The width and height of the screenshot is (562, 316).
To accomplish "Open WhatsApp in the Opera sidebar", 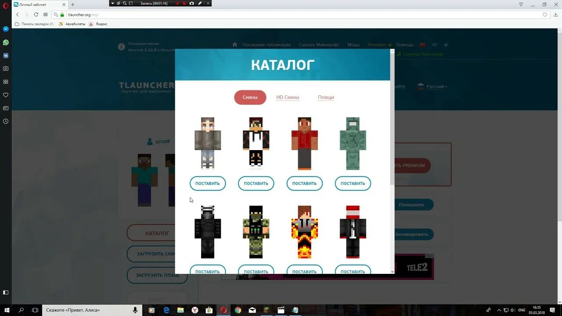I will click(x=6, y=43).
